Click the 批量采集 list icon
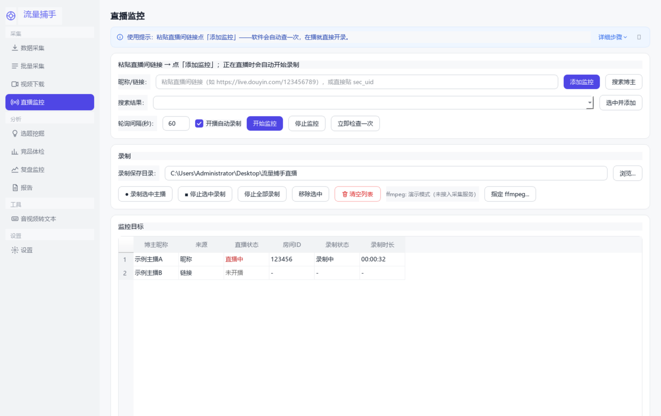661x416 pixels. pos(15,66)
